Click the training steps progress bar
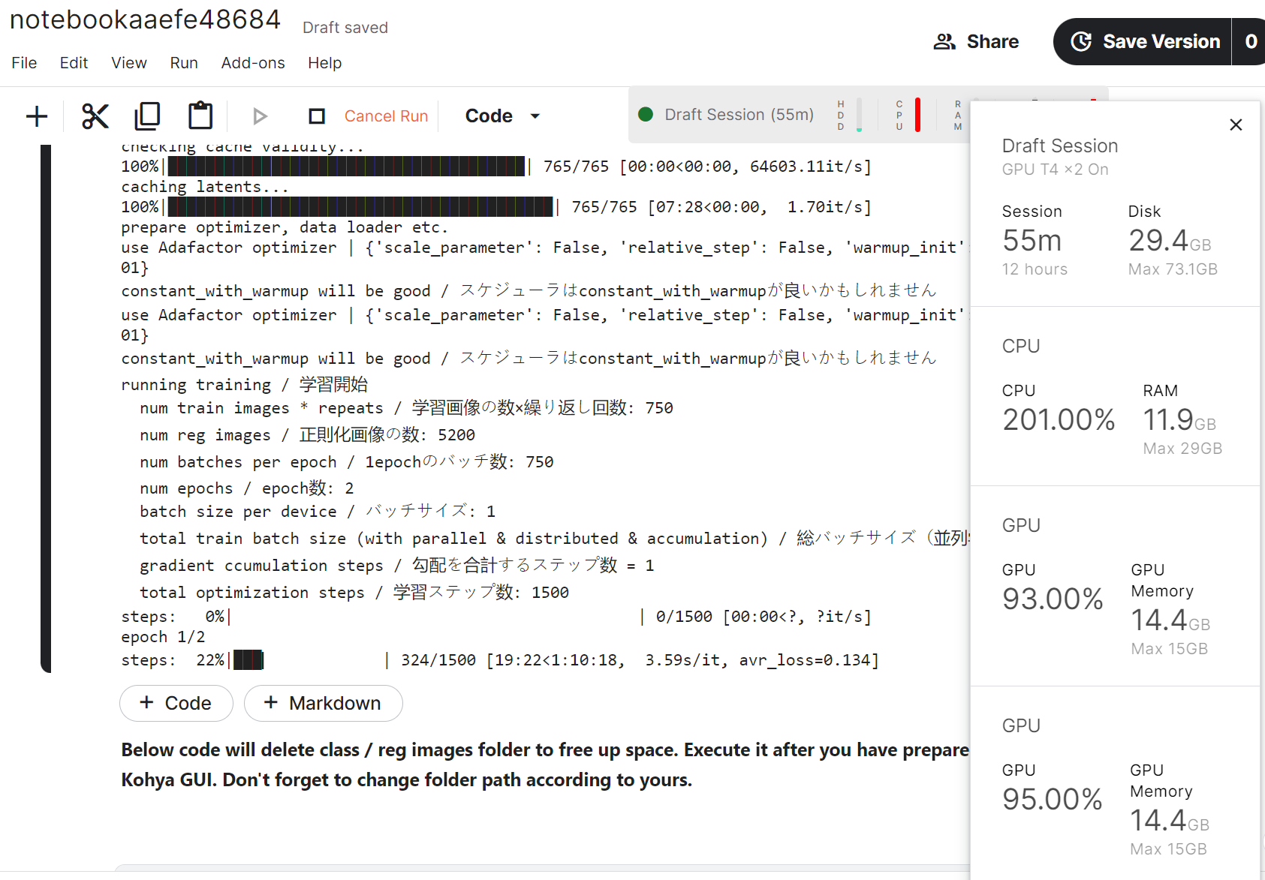1265x880 pixels. tap(248, 660)
